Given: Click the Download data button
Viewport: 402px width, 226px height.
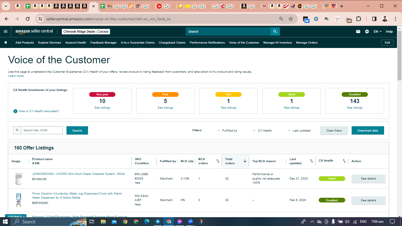Looking at the screenshot, I should pos(368,130).
